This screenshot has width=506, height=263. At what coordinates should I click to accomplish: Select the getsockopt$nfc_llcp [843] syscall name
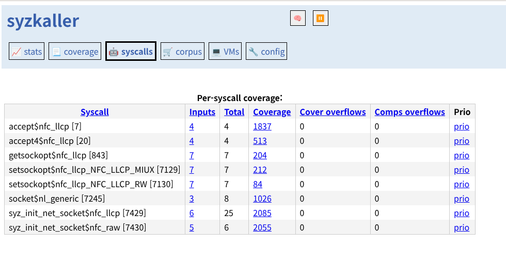(58, 155)
